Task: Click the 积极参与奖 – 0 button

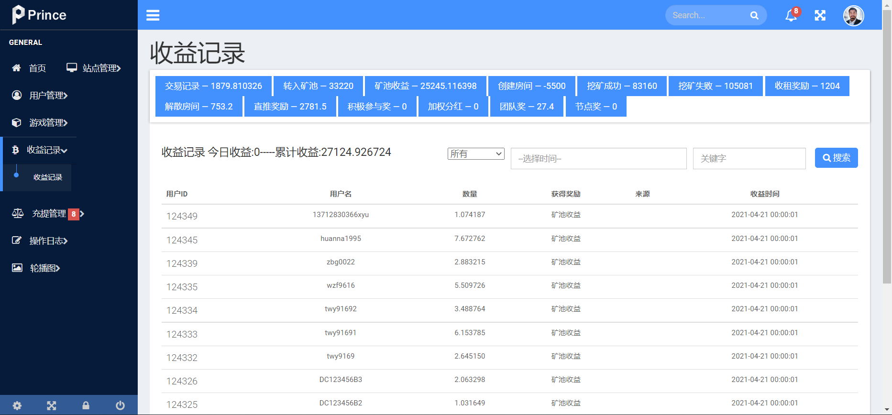Action: click(x=377, y=107)
